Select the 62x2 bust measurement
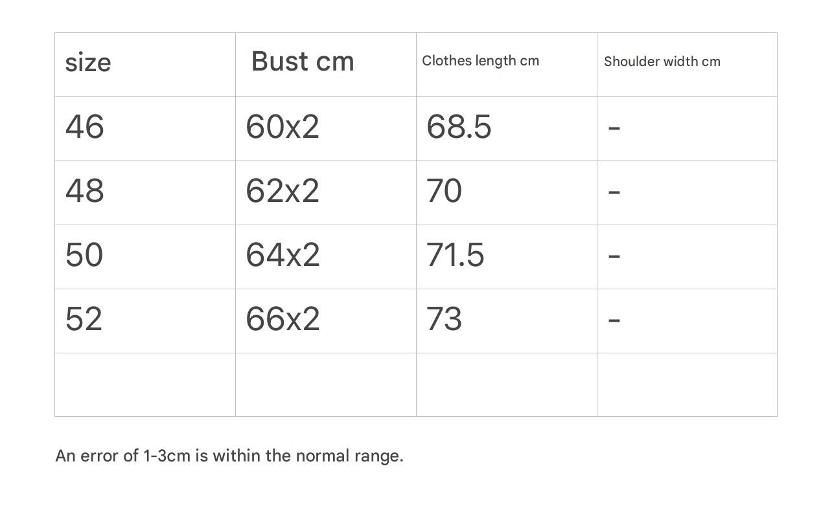Image resolution: width=832 pixels, height=510 pixels. 283,191
